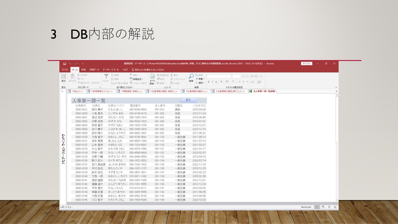Image resolution: width=398 pixels, height=224 pixels.
Task: Toggle Italic text formatting
Action: pos(213,82)
